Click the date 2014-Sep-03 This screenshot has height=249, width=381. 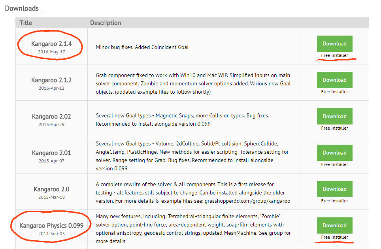(x=51, y=234)
